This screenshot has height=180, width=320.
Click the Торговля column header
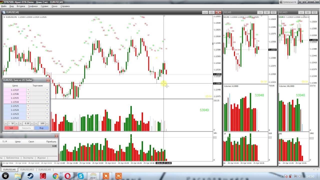pyautogui.click(x=38, y=85)
